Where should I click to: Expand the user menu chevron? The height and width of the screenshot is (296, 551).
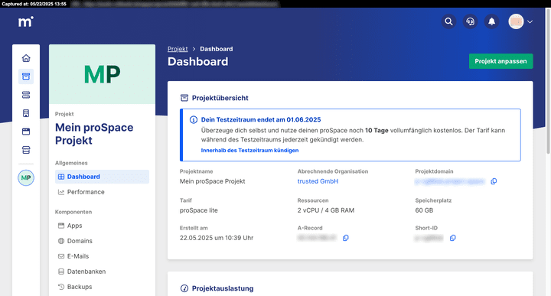530,21
